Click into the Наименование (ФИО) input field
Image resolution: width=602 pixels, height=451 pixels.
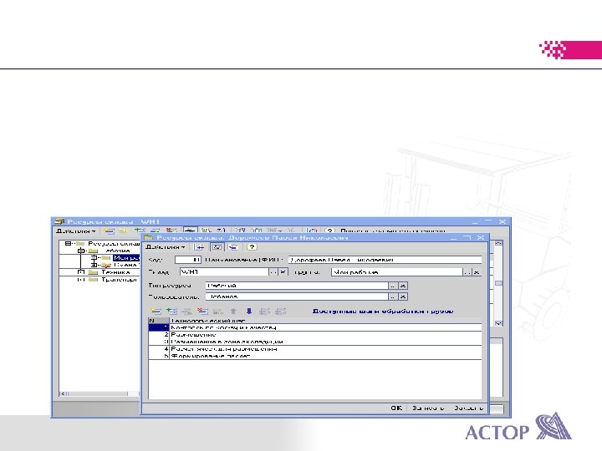click(x=385, y=260)
